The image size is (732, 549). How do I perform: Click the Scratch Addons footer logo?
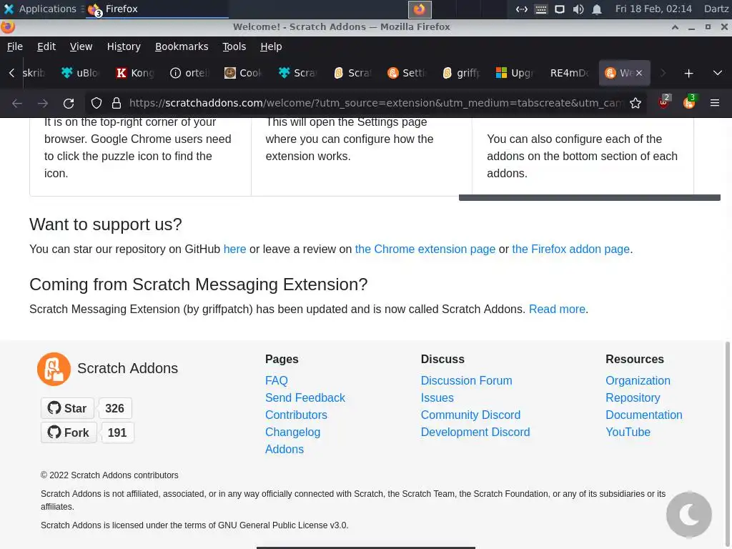click(x=54, y=369)
